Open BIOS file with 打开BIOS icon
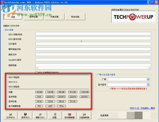The image size is (159, 122). pos(11,116)
